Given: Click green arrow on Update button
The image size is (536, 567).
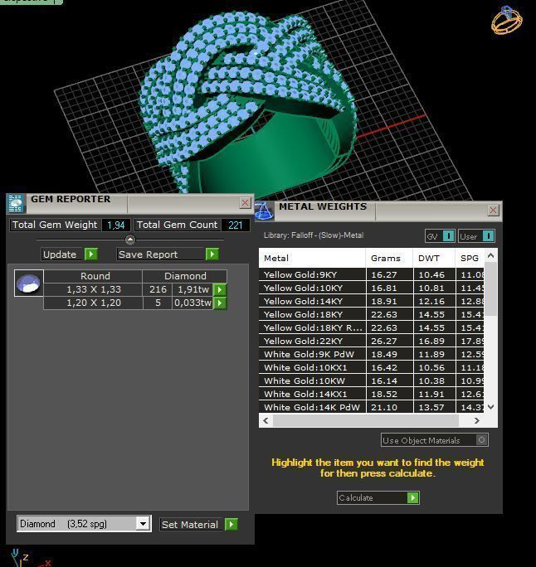Looking at the screenshot, I should [90, 254].
